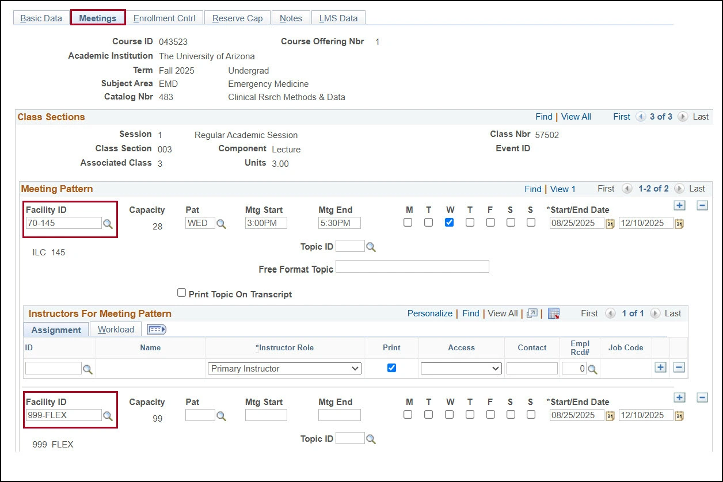Select instructor Assignment tab

click(x=56, y=330)
